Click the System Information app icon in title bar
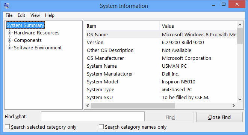This screenshot has height=135, width=248. (x=7, y=6)
